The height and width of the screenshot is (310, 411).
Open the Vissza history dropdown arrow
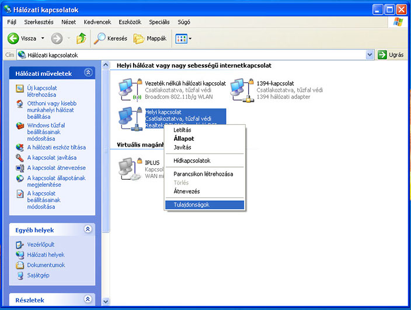pos(43,39)
